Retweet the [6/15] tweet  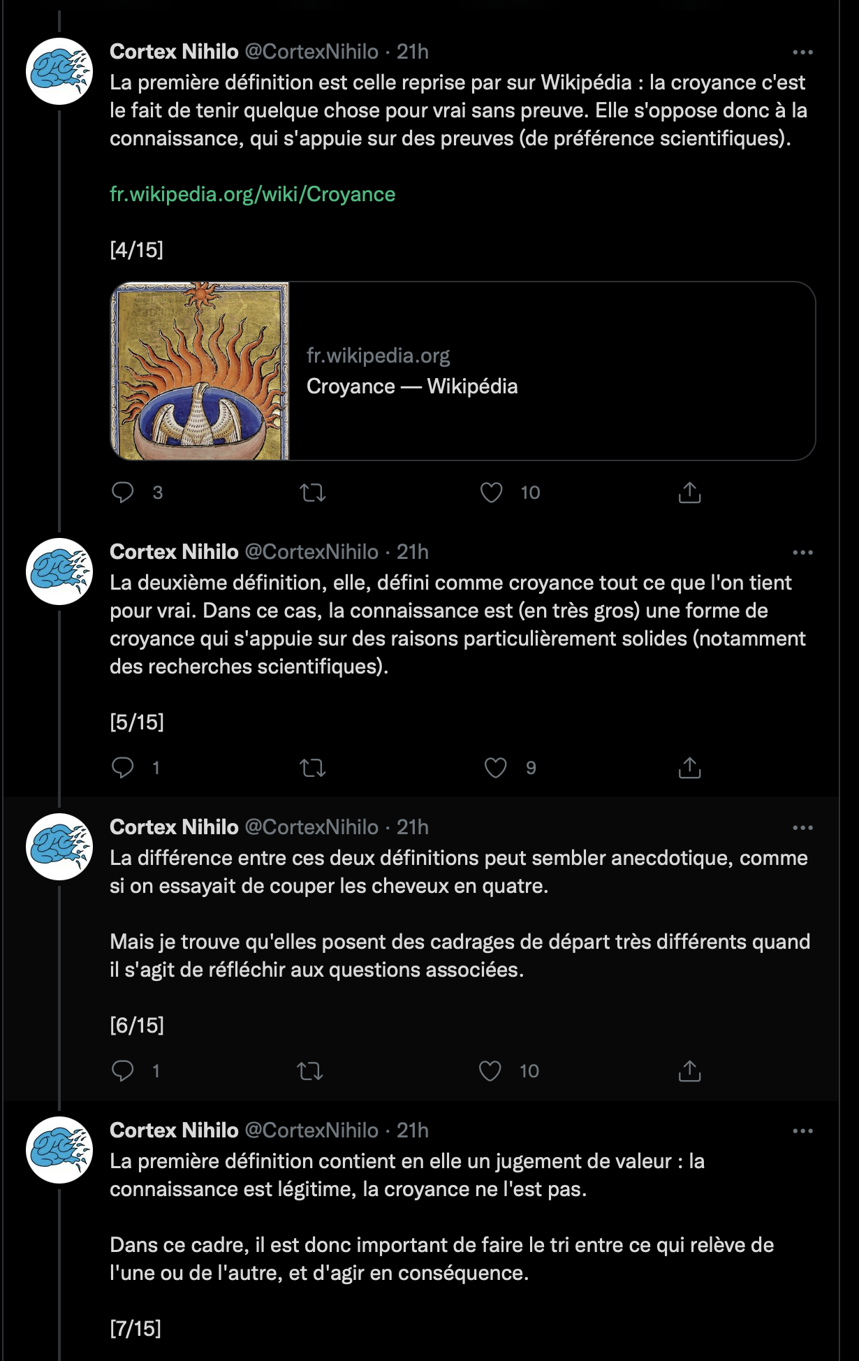pyautogui.click(x=310, y=1071)
